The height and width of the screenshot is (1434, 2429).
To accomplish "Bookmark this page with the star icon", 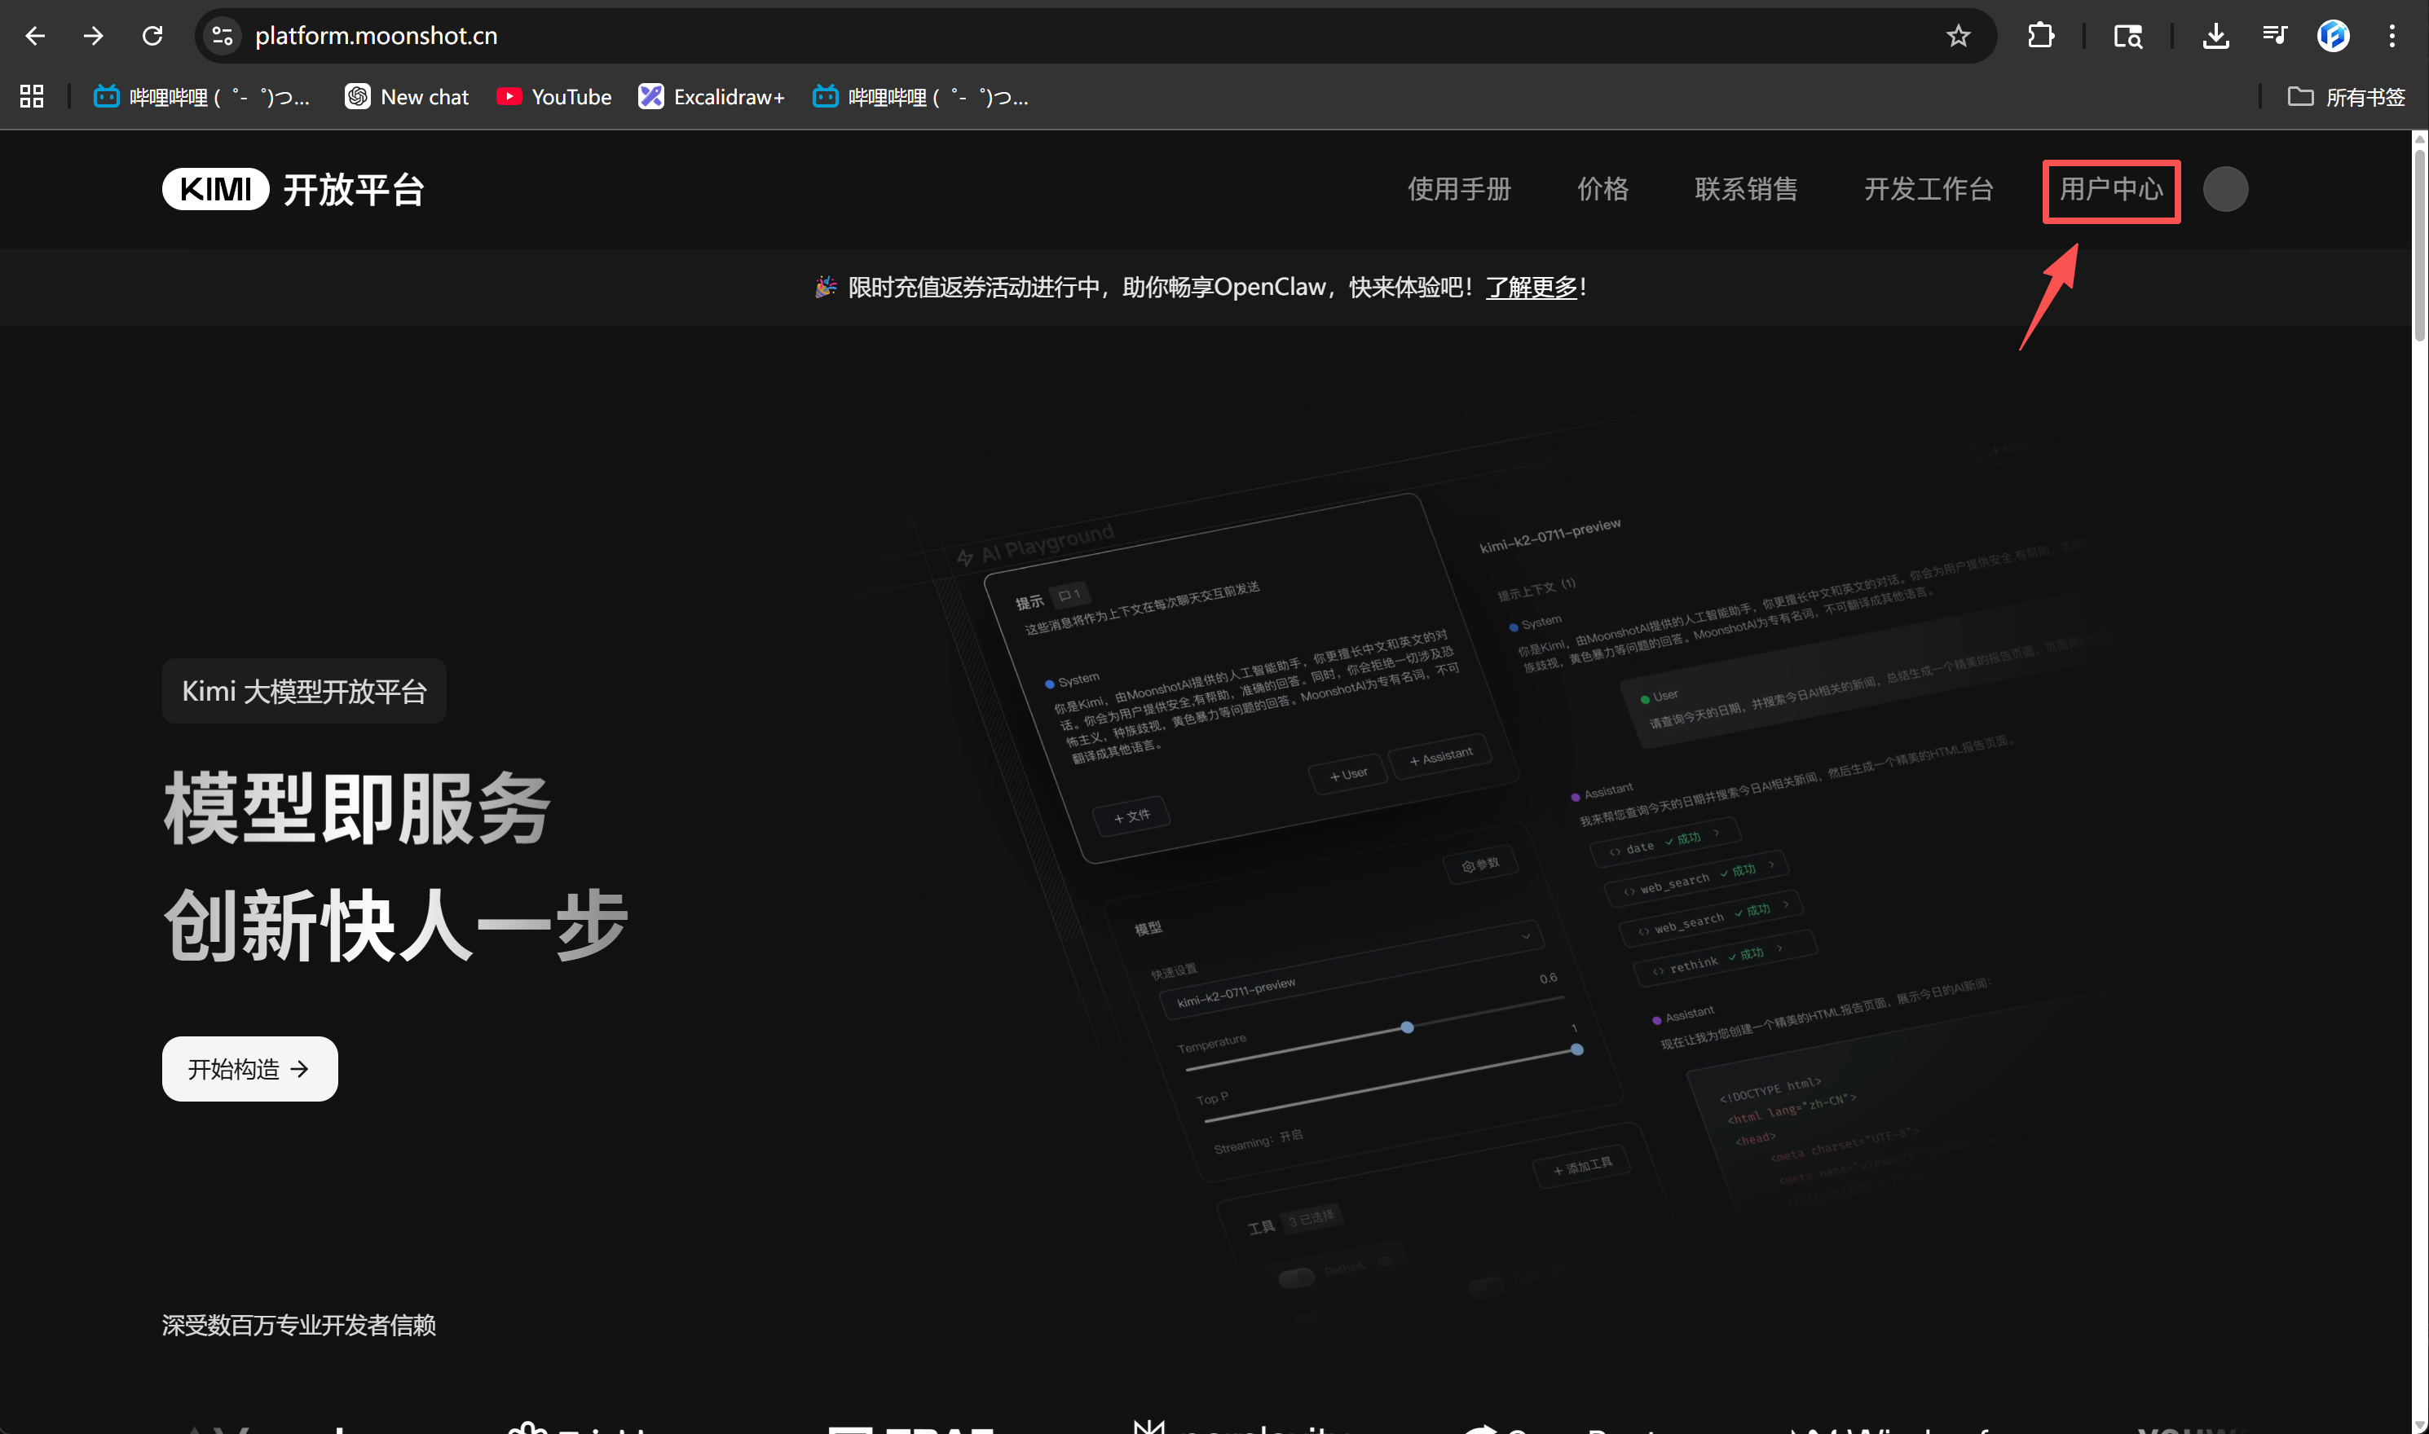I will click(x=1957, y=36).
